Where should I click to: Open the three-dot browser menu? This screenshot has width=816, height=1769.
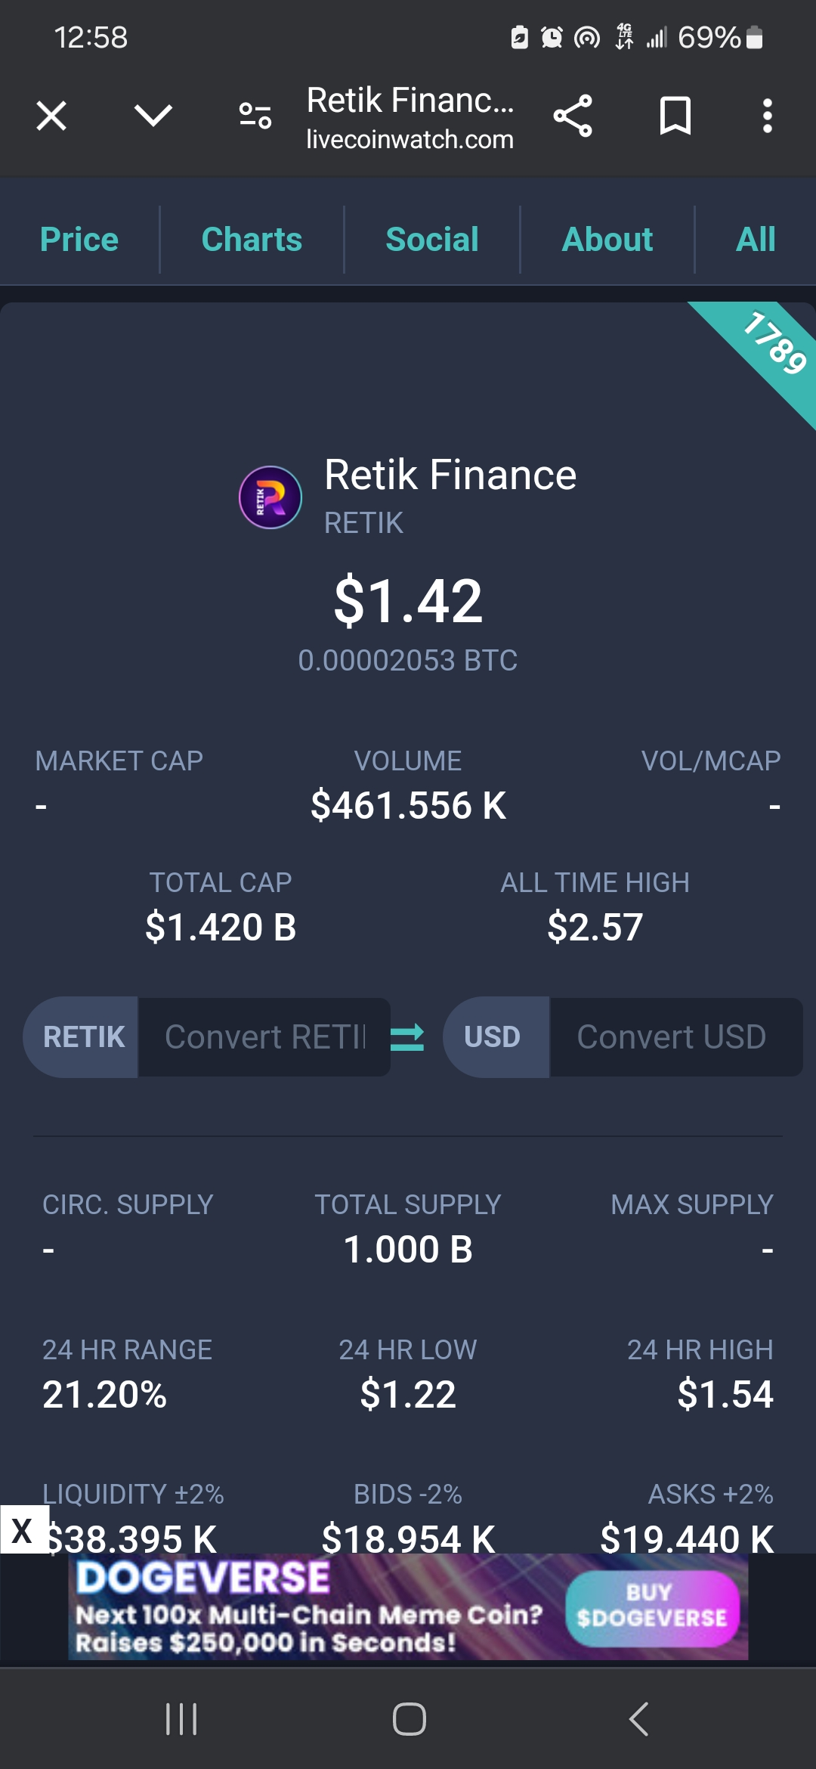pyautogui.click(x=767, y=116)
